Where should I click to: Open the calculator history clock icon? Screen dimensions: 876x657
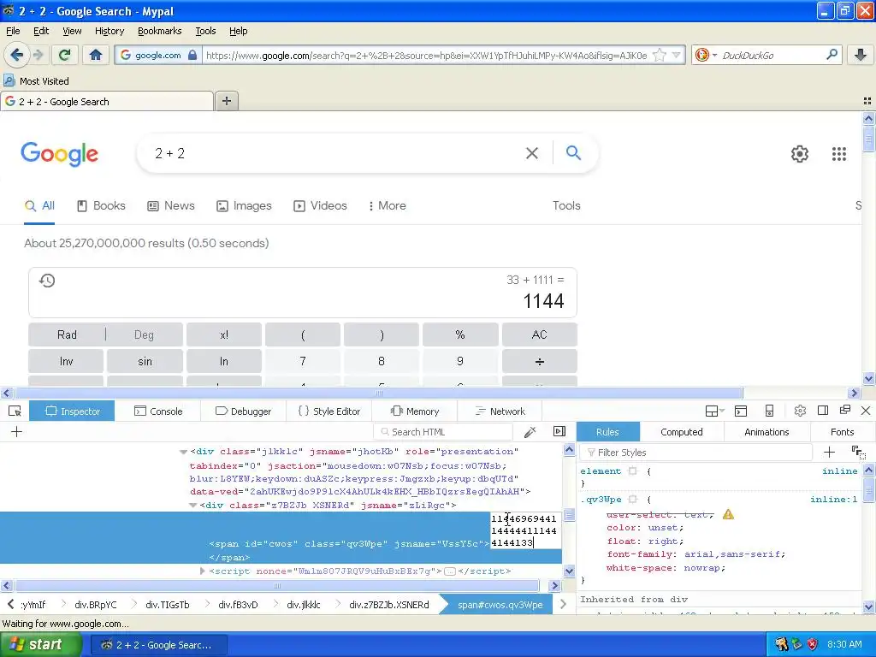(x=47, y=281)
